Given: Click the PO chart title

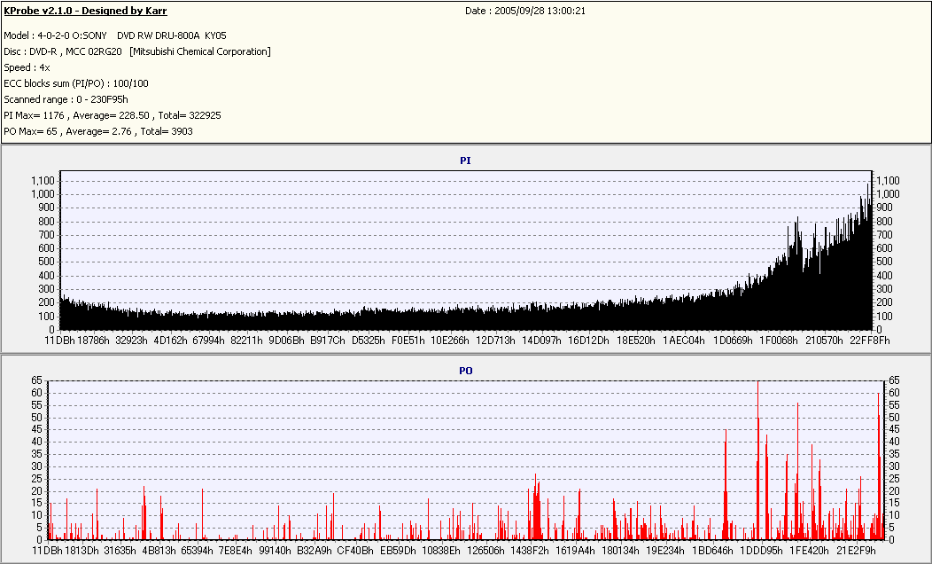Looking at the screenshot, I should (465, 371).
